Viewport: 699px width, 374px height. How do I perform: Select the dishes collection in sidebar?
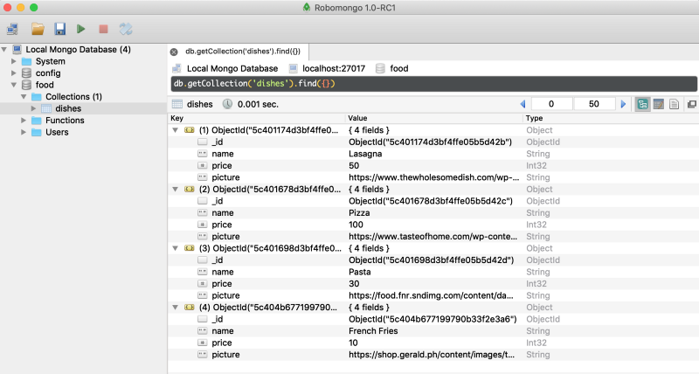point(67,108)
